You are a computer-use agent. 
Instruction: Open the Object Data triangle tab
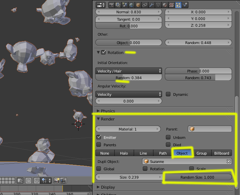tap(158, 5)
